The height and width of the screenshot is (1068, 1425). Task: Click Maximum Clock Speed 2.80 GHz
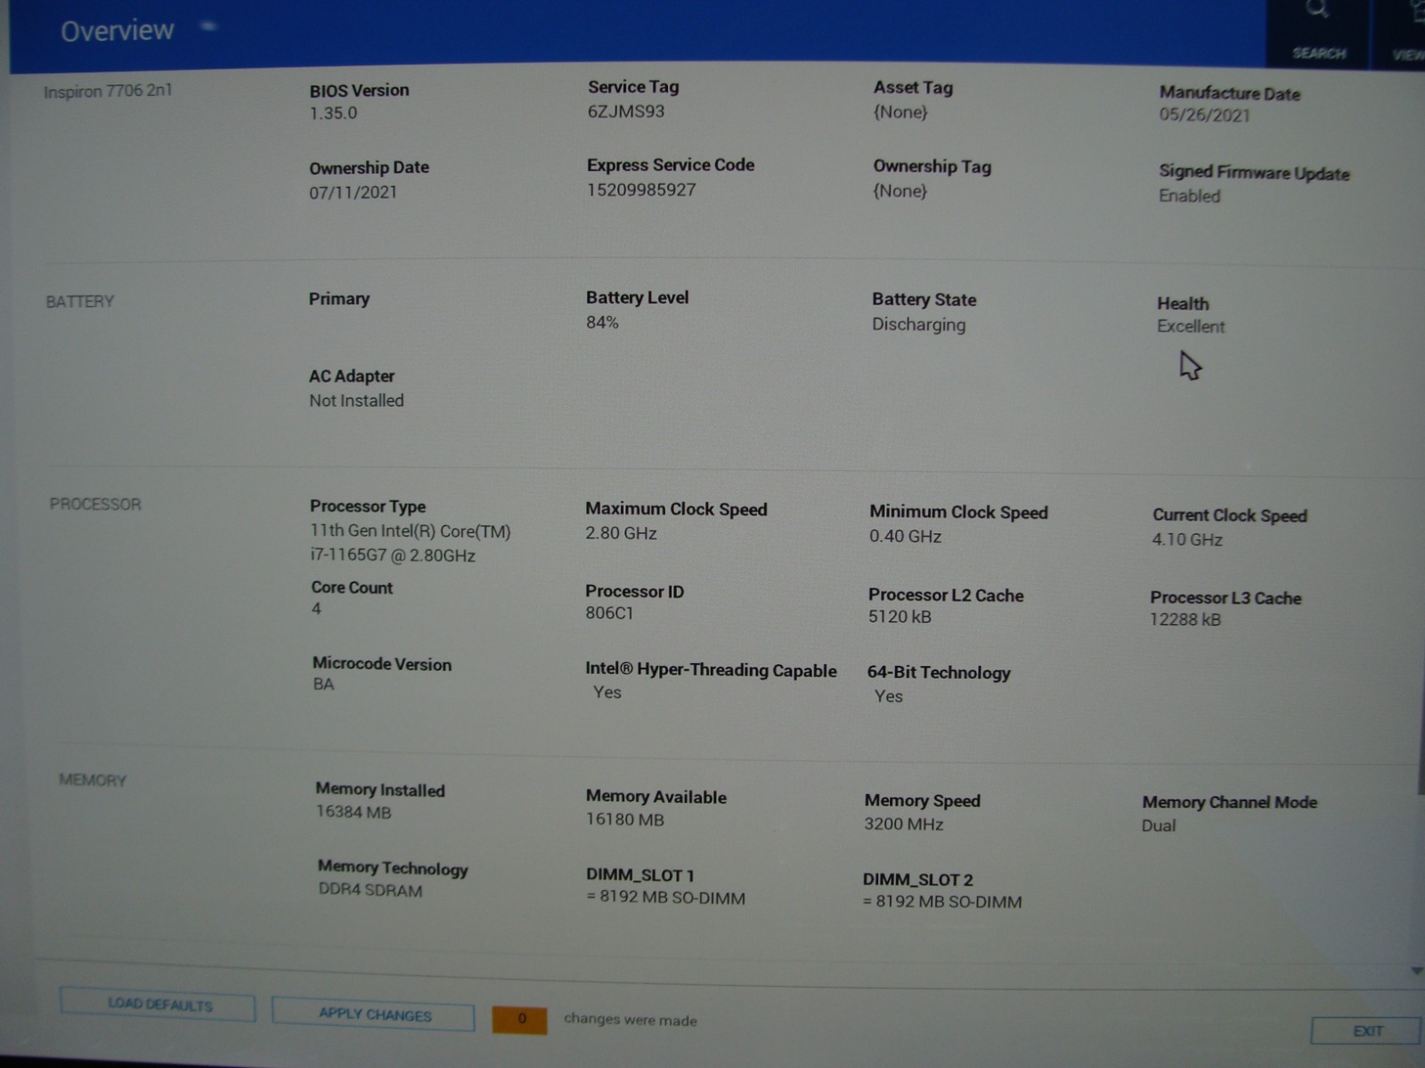(x=621, y=533)
